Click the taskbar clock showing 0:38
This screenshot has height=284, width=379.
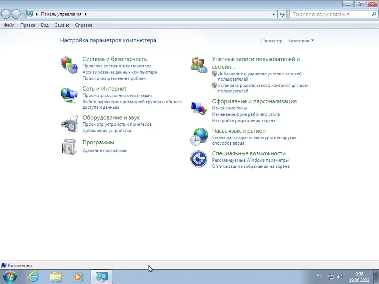(x=359, y=277)
